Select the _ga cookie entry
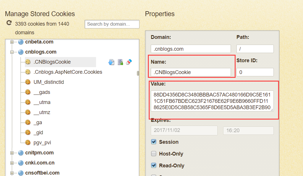This screenshot has width=303, height=176. tap(38, 122)
